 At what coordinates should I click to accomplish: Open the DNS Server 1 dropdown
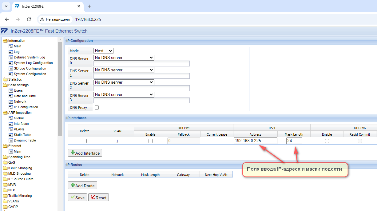[124, 70]
